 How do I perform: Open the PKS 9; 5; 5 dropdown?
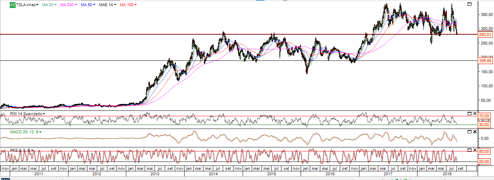(33, 150)
